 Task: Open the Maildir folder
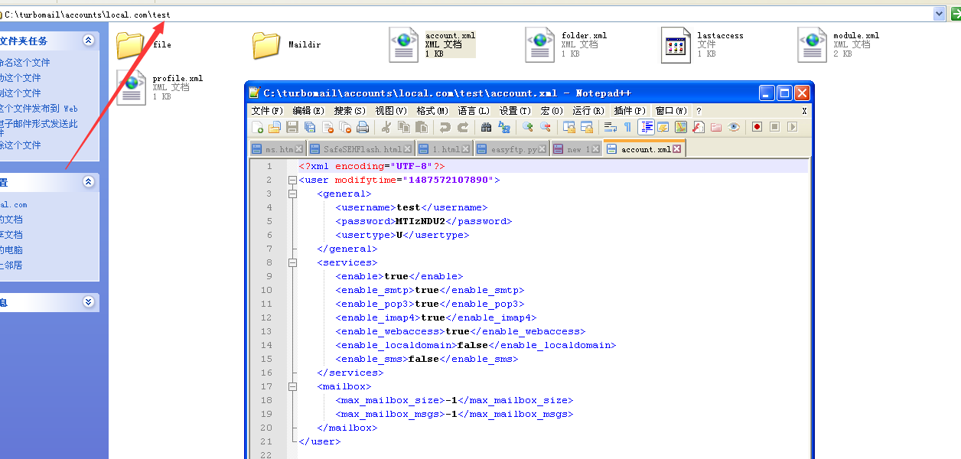pyautogui.click(x=266, y=45)
